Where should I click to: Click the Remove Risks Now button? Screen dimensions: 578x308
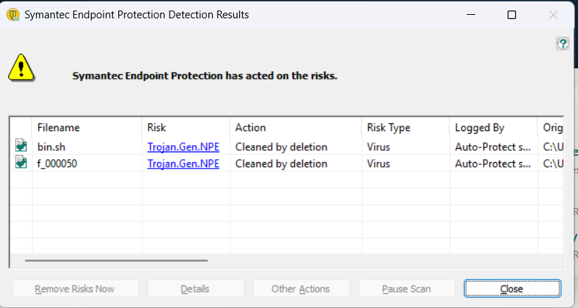[x=75, y=288]
